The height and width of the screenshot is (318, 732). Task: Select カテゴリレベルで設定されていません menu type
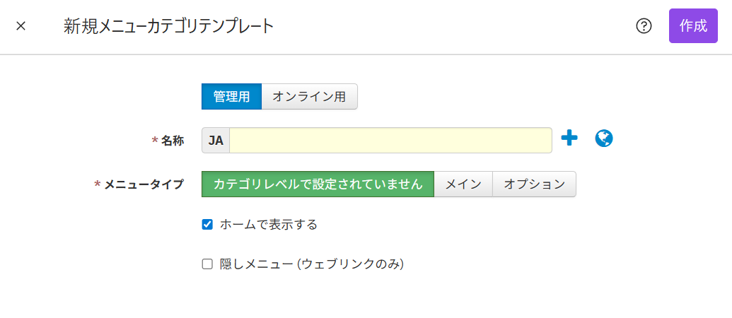coord(318,184)
